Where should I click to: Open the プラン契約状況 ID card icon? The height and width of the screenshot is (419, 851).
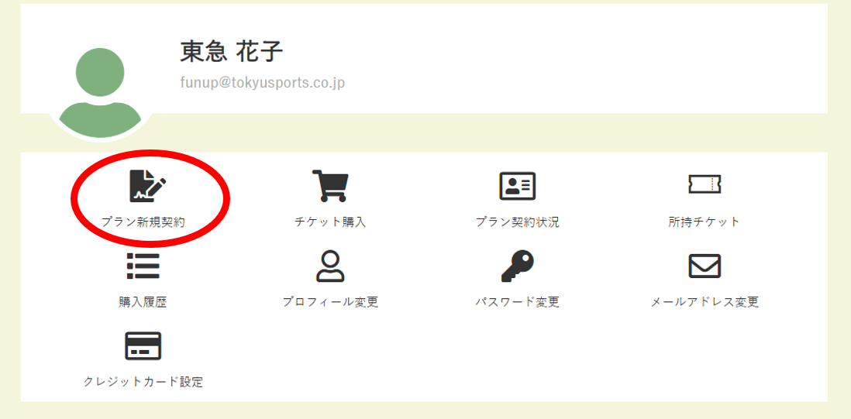[x=517, y=186]
